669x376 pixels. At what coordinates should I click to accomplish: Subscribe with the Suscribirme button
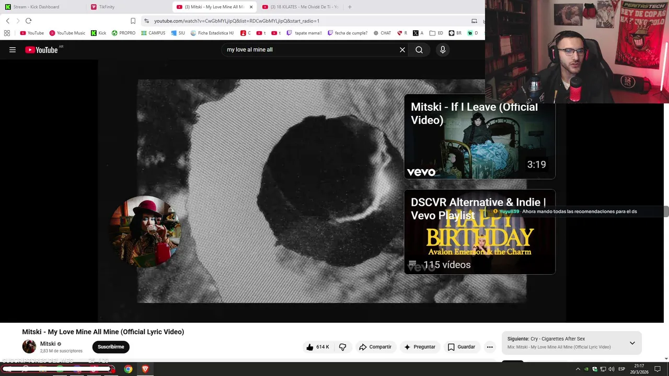point(111,347)
